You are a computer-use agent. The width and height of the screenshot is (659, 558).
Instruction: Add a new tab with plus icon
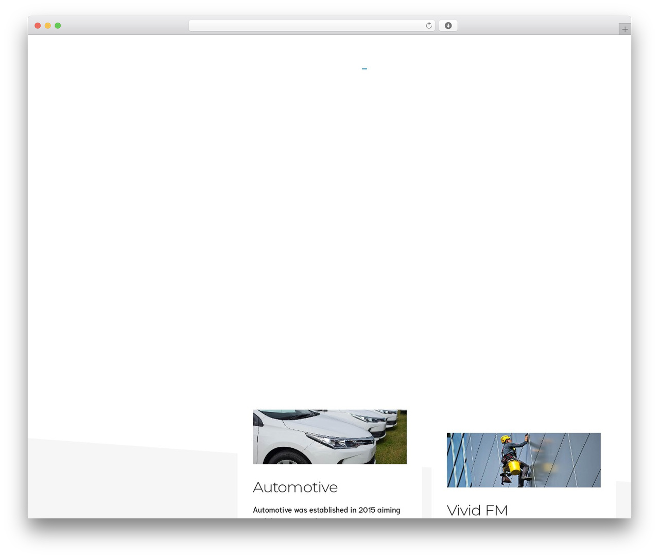(x=625, y=29)
